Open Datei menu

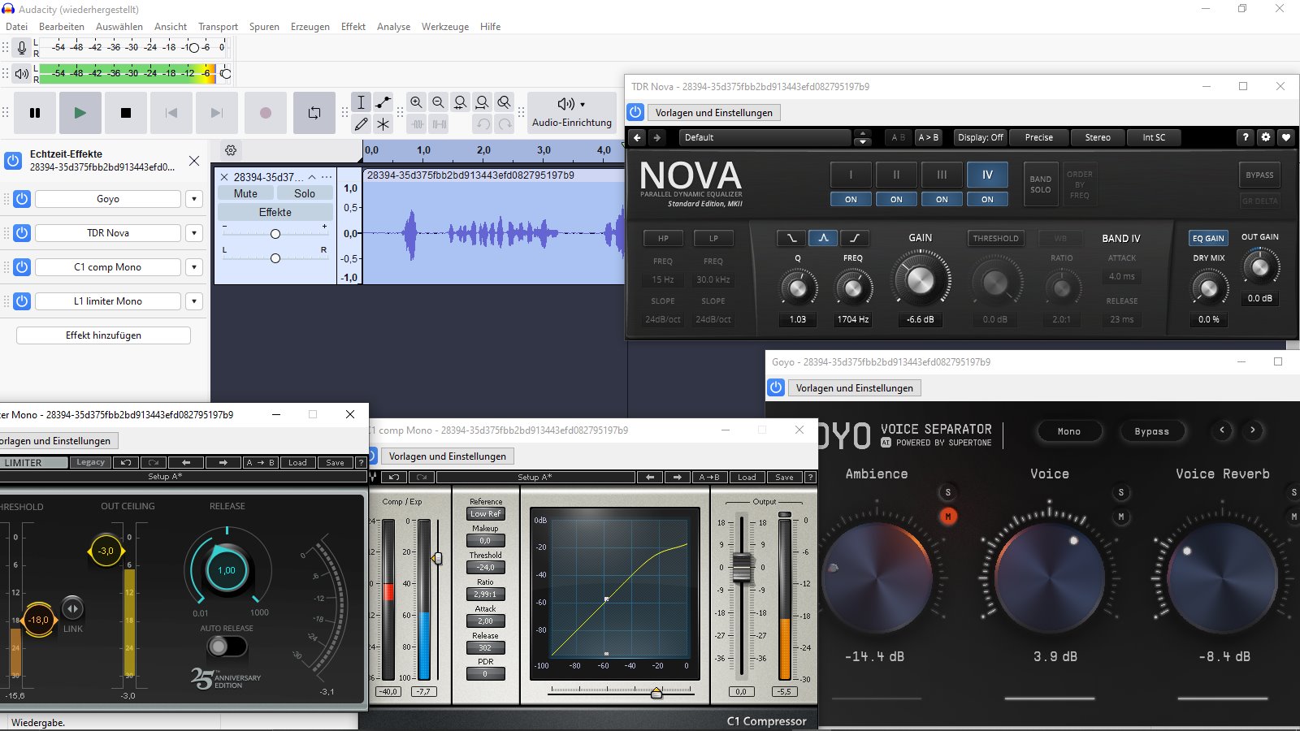16,26
